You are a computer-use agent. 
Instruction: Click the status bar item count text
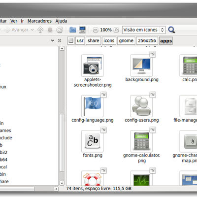[99, 189]
